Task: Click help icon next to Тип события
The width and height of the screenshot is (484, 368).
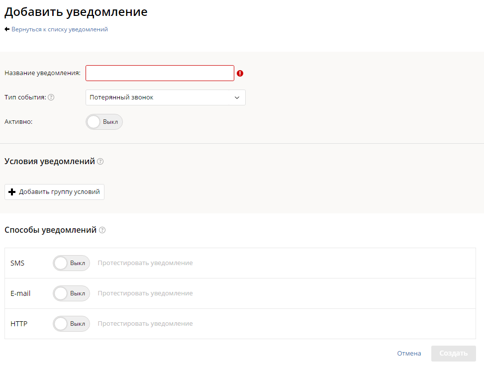Action: [51, 97]
